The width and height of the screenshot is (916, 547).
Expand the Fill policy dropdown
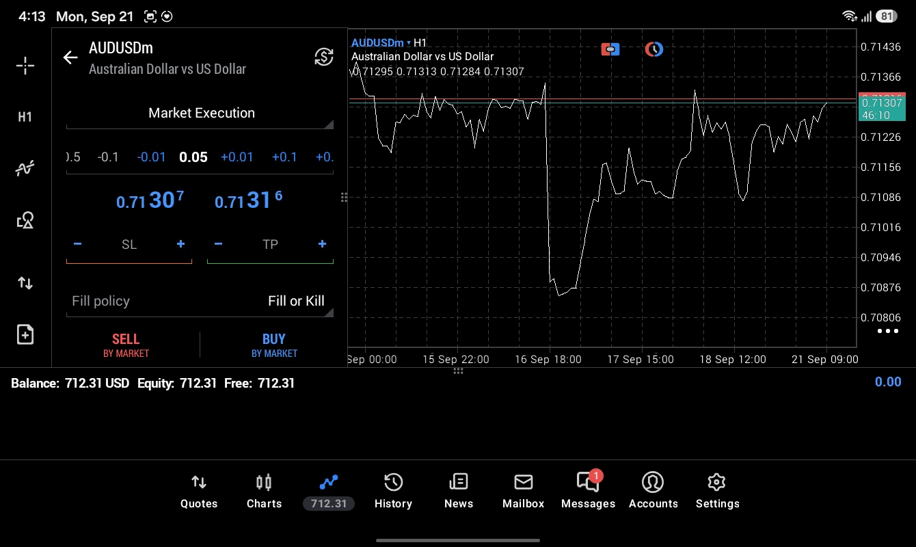click(x=200, y=302)
